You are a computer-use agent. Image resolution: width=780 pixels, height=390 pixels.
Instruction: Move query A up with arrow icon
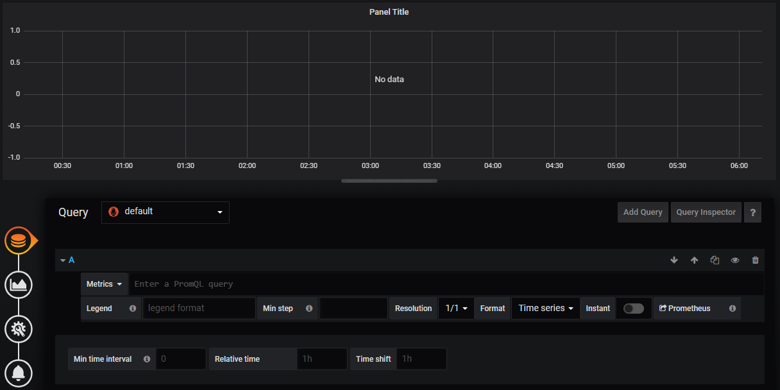pos(694,260)
